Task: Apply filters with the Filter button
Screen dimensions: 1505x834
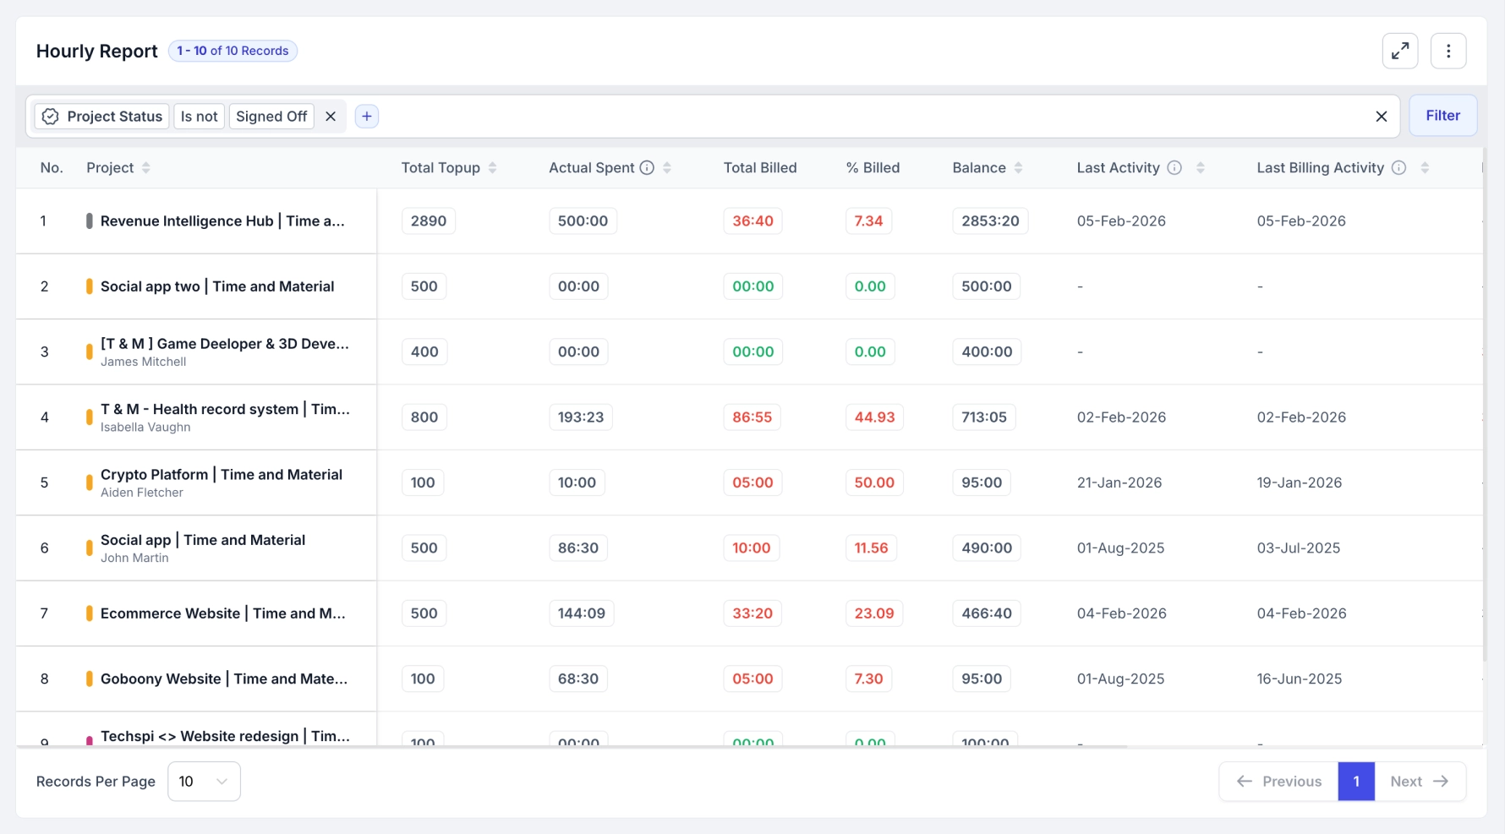Action: point(1442,116)
